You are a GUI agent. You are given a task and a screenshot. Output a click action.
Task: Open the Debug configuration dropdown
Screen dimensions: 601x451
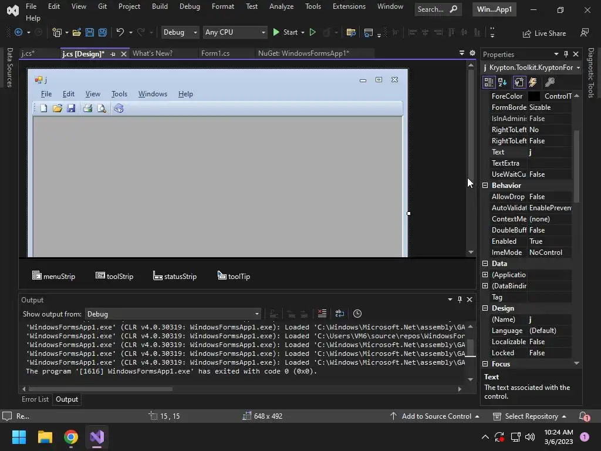click(x=180, y=33)
